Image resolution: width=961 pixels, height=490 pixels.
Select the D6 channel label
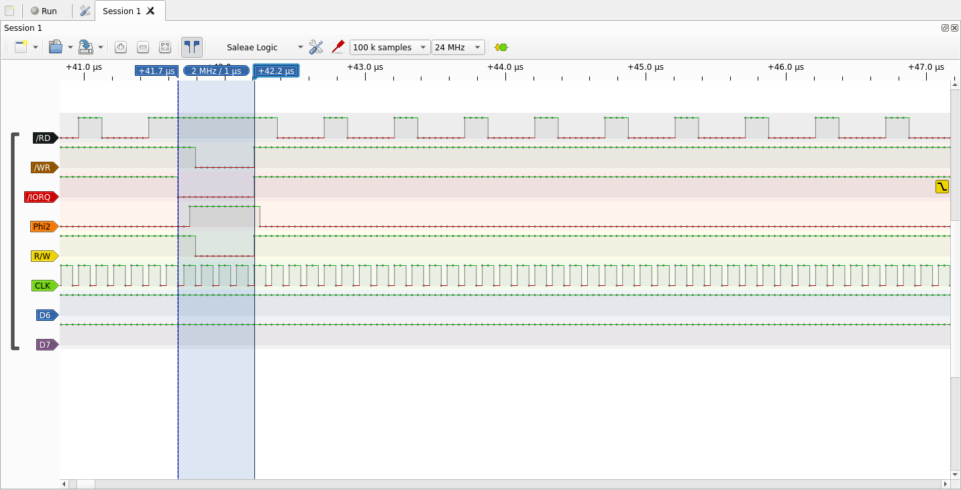[47, 315]
